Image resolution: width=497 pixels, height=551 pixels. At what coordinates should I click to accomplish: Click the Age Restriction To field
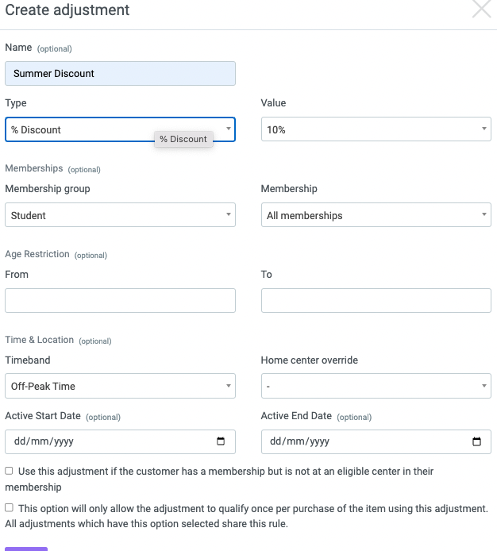[x=376, y=300]
